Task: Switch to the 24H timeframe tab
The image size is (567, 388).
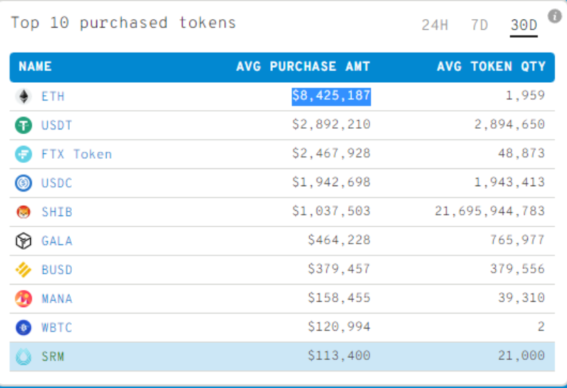Action: (x=434, y=25)
